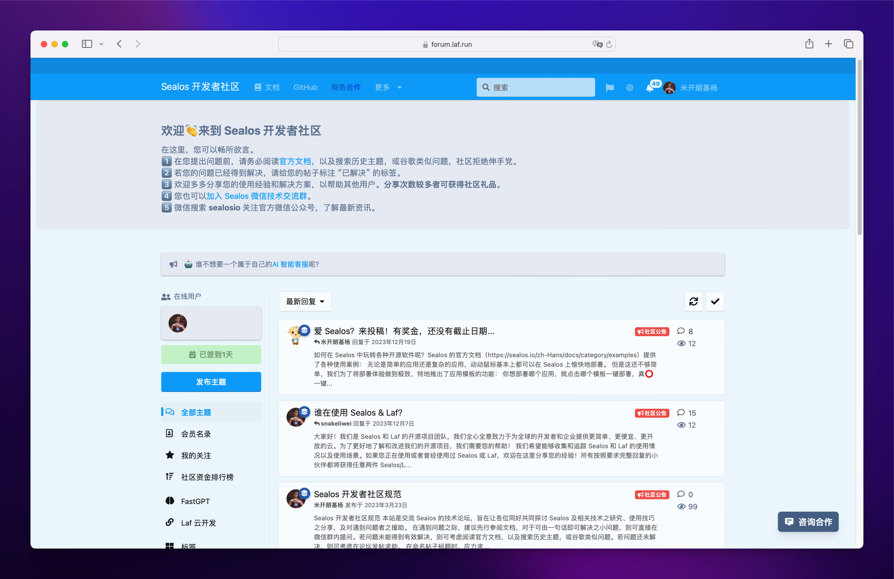Viewport: 894px width, 579px height.
Task: Open discussion 爱 Sealos？来投稿！
Action: [404, 331]
